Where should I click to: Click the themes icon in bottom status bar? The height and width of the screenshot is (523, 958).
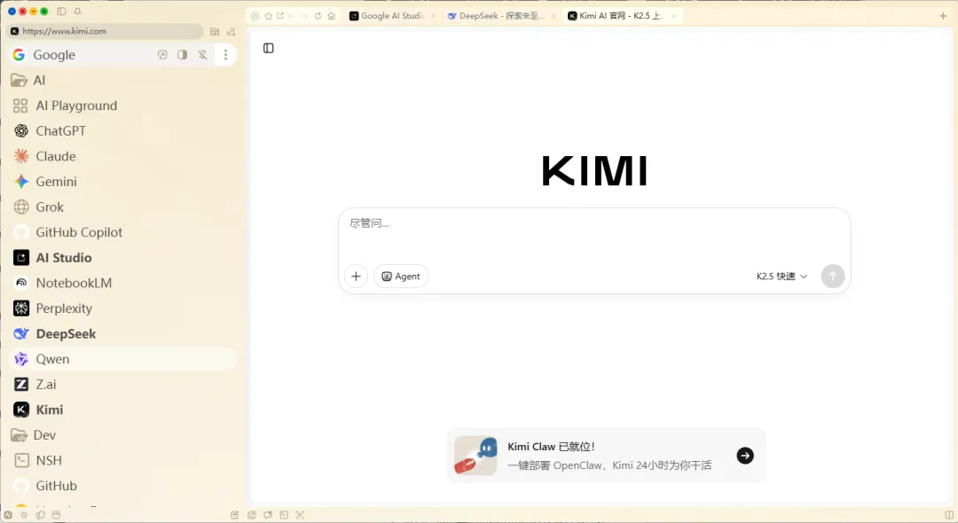tap(40, 515)
